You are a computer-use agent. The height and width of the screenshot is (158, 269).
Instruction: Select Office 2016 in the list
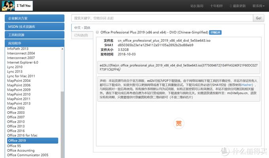click(16, 131)
